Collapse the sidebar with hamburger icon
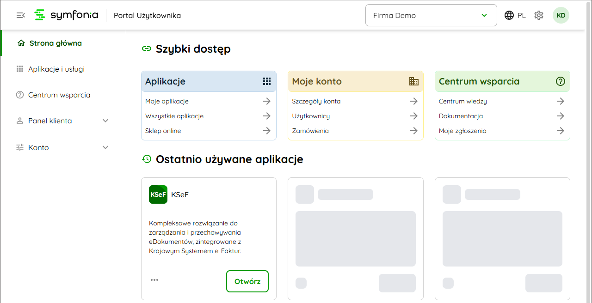The height and width of the screenshot is (303, 592). 20,15
